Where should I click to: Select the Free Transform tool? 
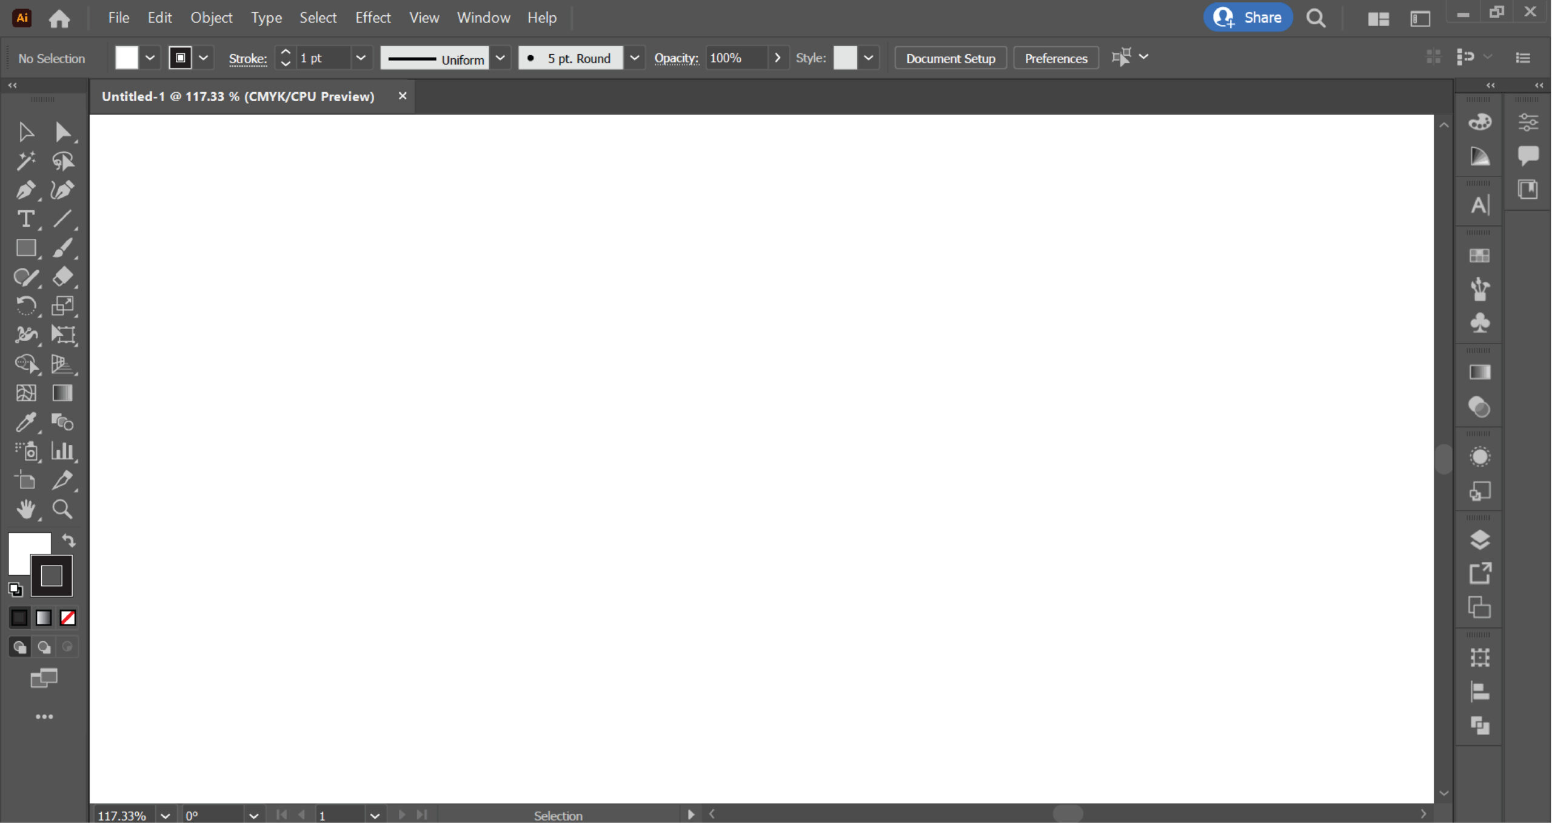(62, 335)
